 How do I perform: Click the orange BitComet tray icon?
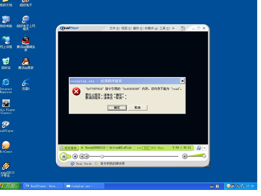pyautogui.click(x=229, y=186)
